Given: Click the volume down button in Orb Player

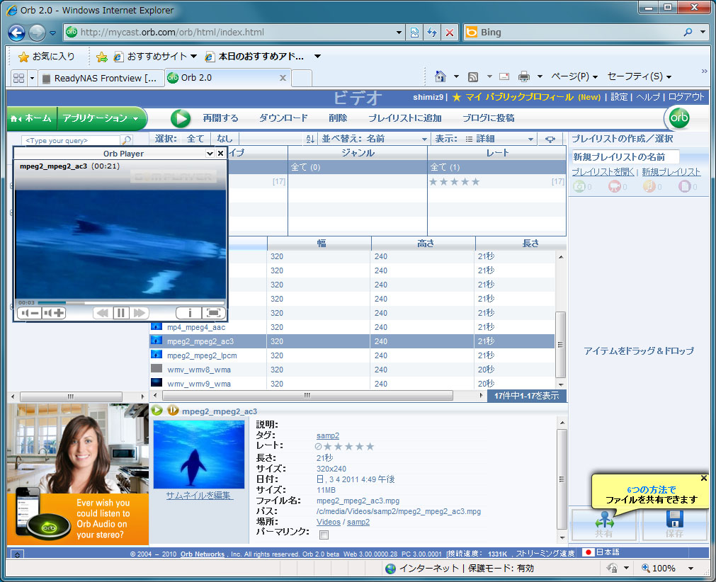Looking at the screenshot, I should click(x=29, y=313).
